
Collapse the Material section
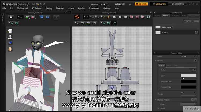point(156,61)
